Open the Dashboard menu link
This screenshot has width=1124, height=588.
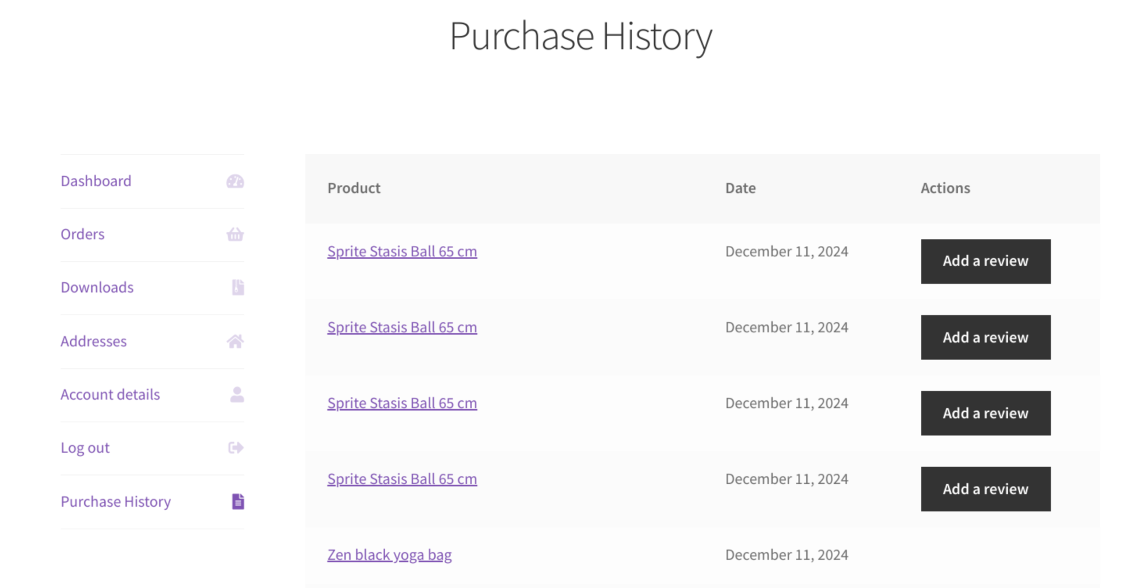click(96, 181)
